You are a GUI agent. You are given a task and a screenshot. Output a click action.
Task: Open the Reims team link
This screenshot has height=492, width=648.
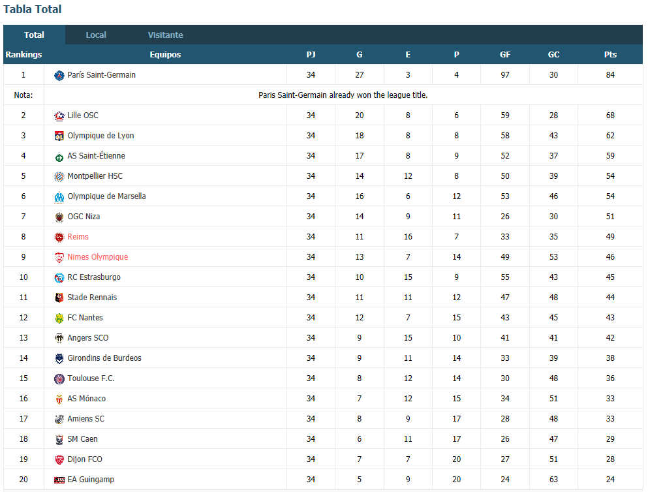(78, 237)
